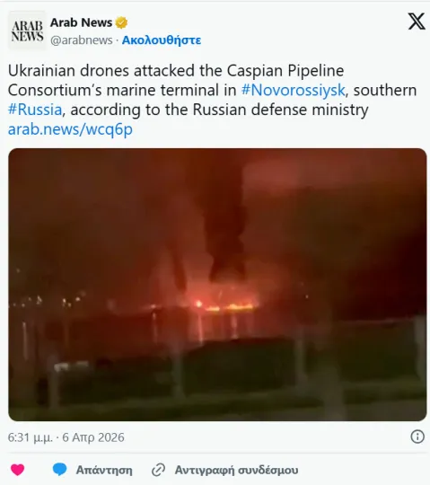Open the 6:31 μ.μ. · 6 Απρ 2026 timestamp

pos(66,437)
